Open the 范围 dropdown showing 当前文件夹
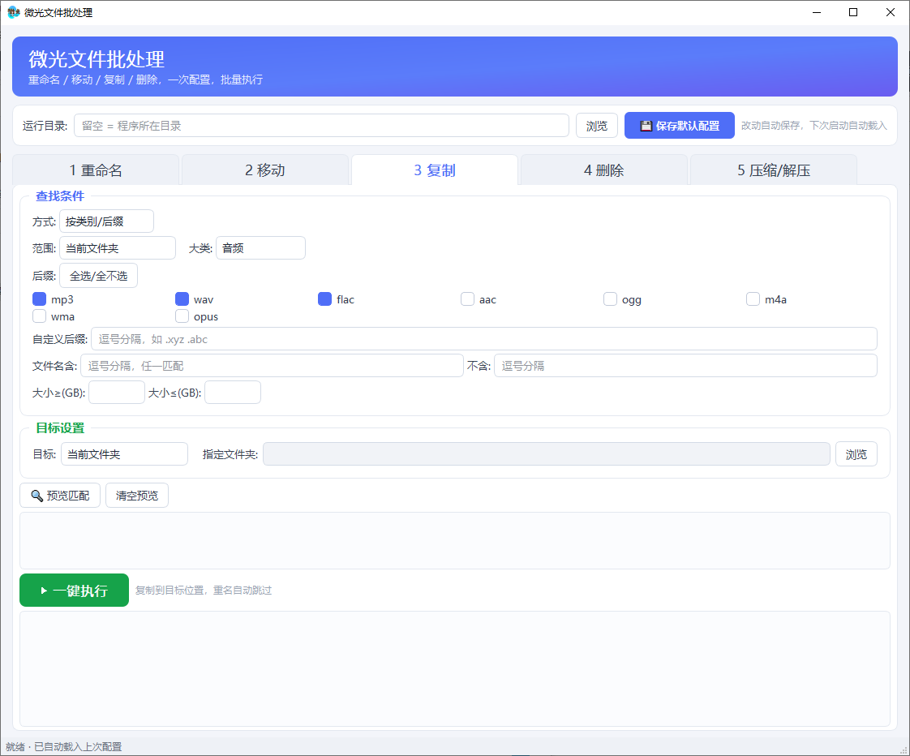Screen dimensions: 910x756 click(x=118, y=248)
